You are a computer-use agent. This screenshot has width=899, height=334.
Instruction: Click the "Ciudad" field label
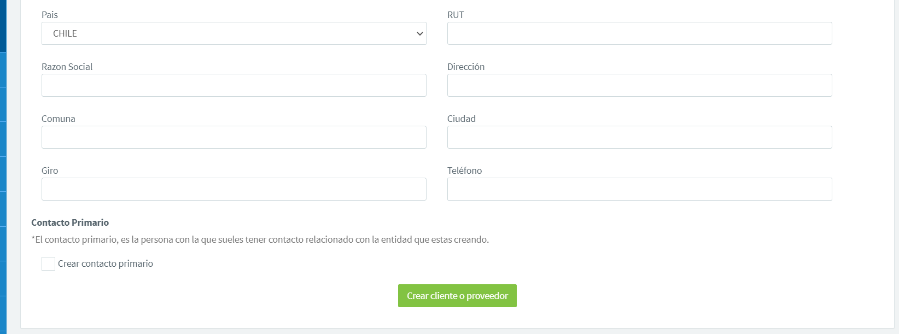pyautogui.click(x=462, y=119)
